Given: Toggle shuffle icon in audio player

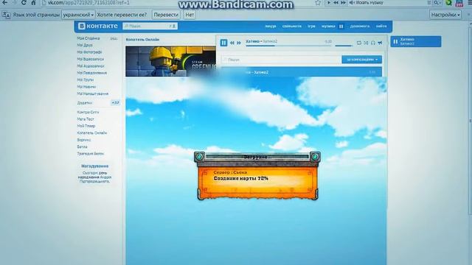Looking at the screenshot, I should tap(366, 43).
